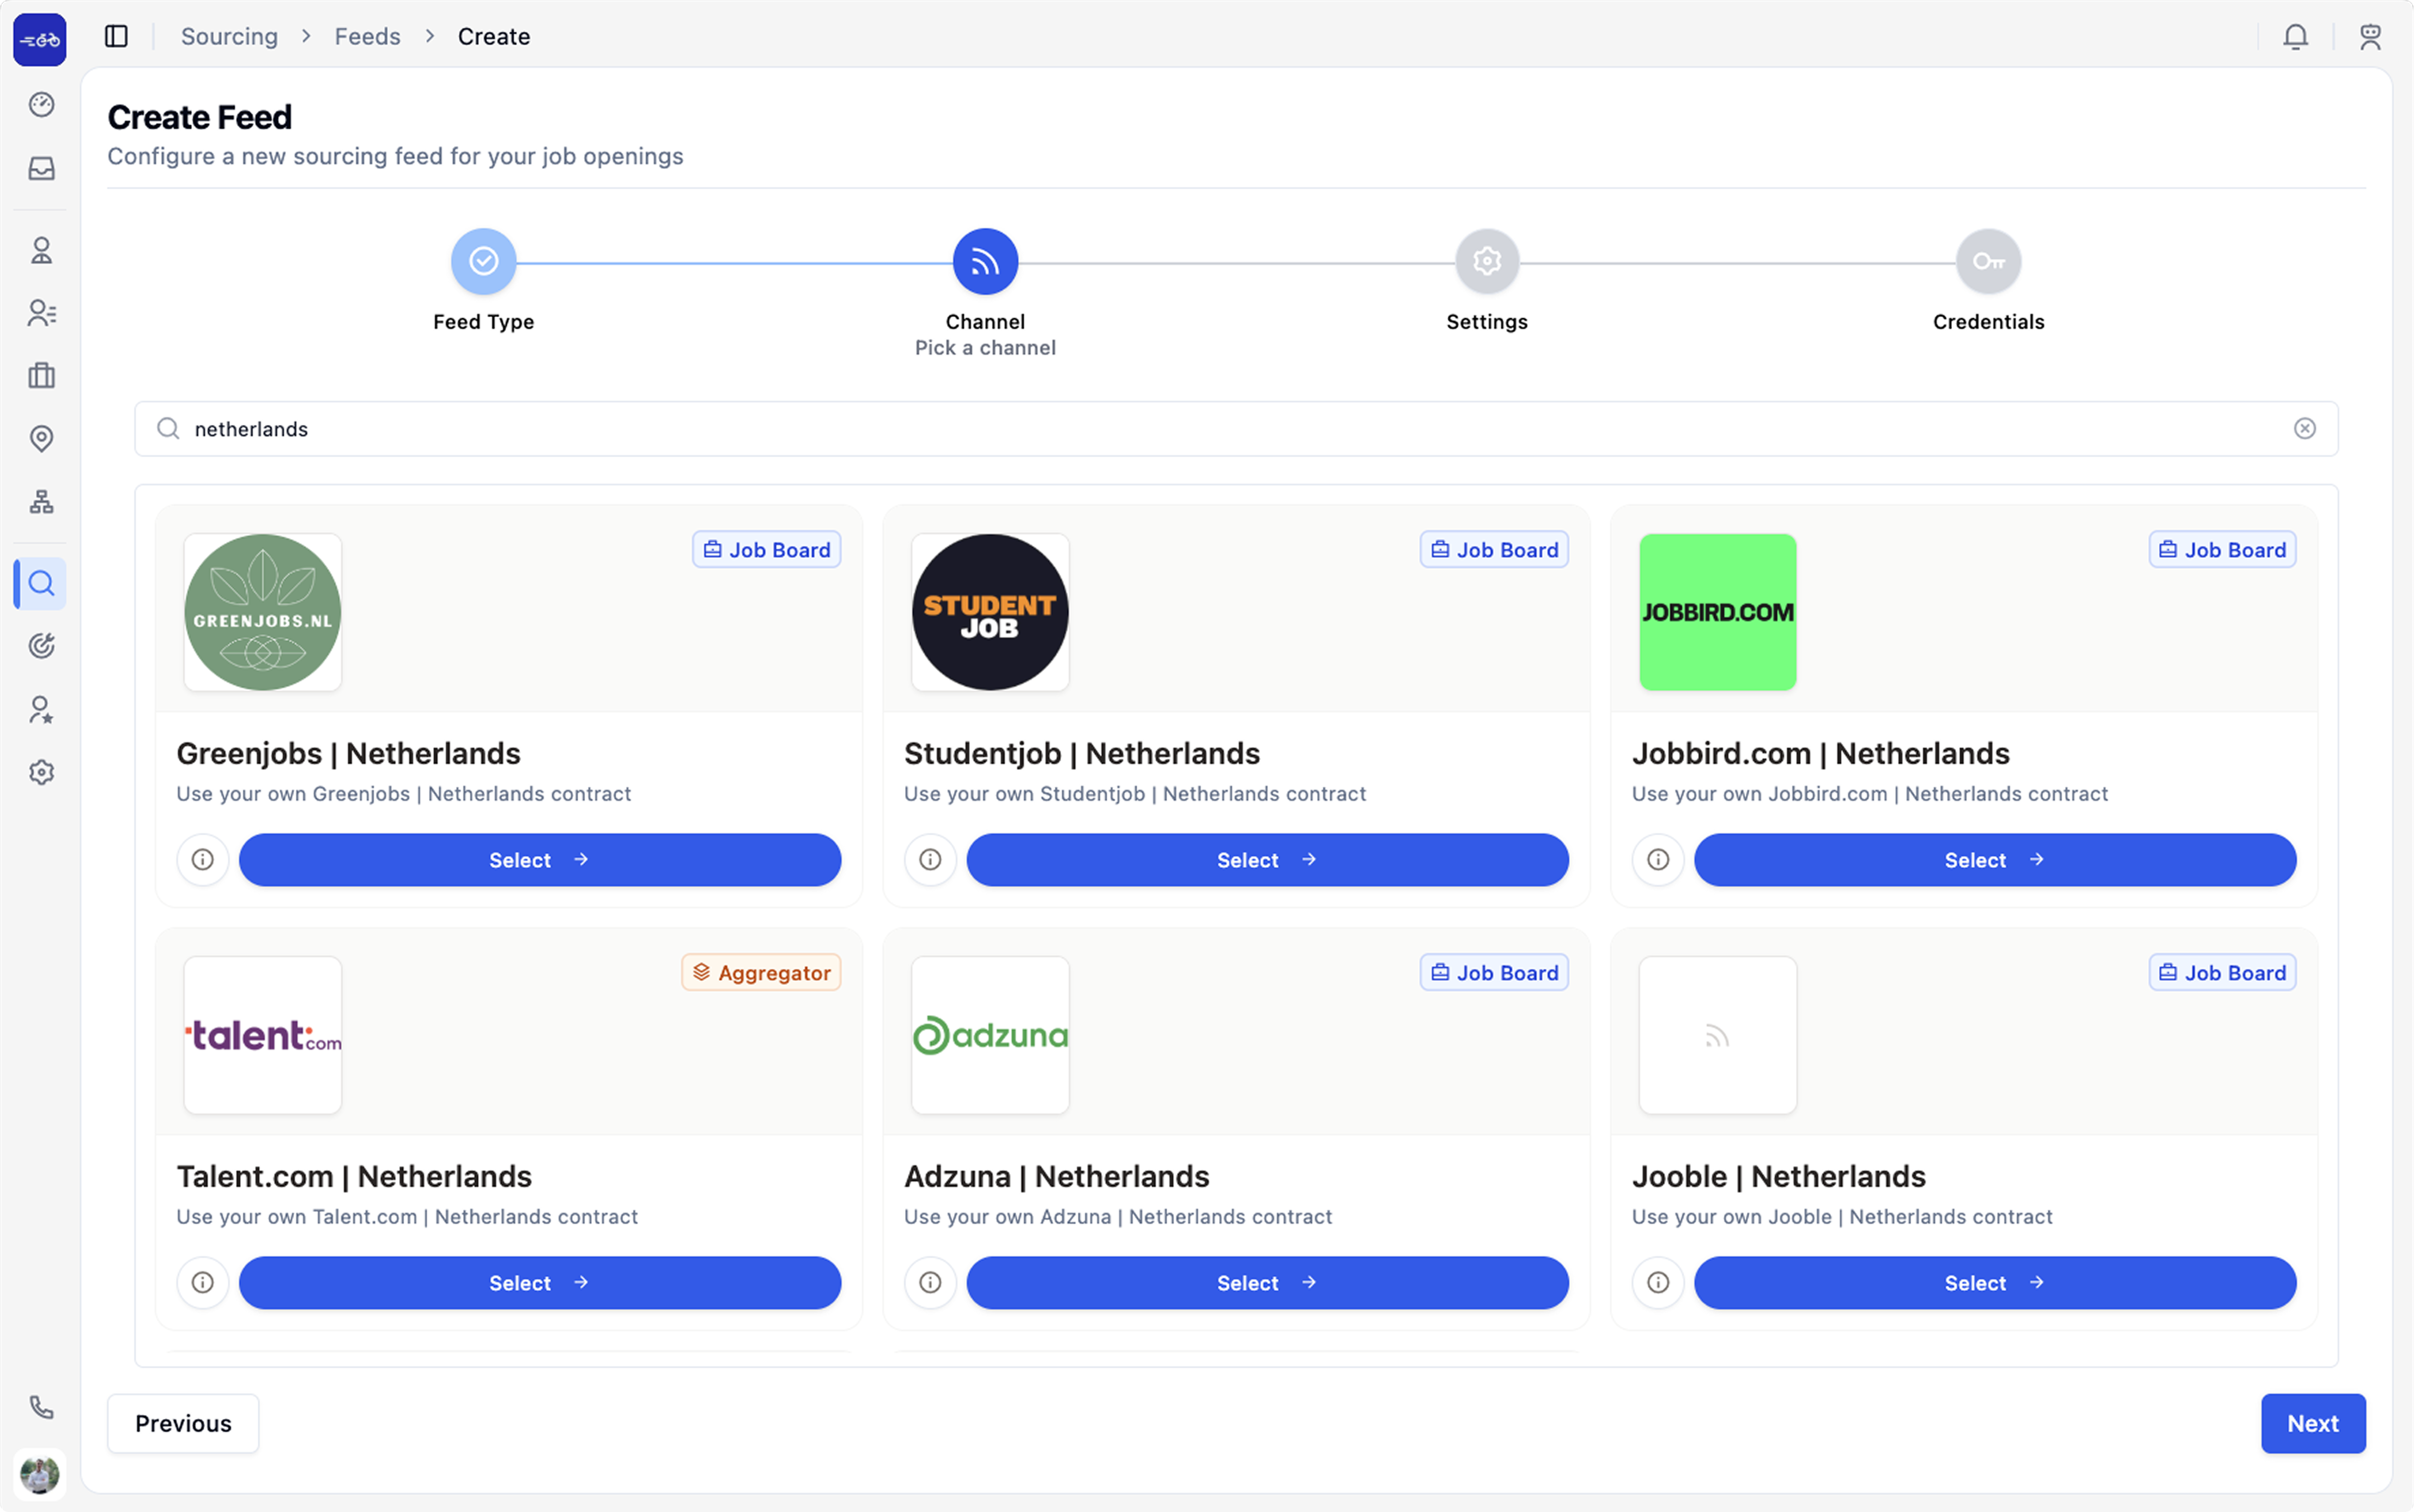
Task: Click the talent.com logo thumbnail
Action: (263, 1035)
